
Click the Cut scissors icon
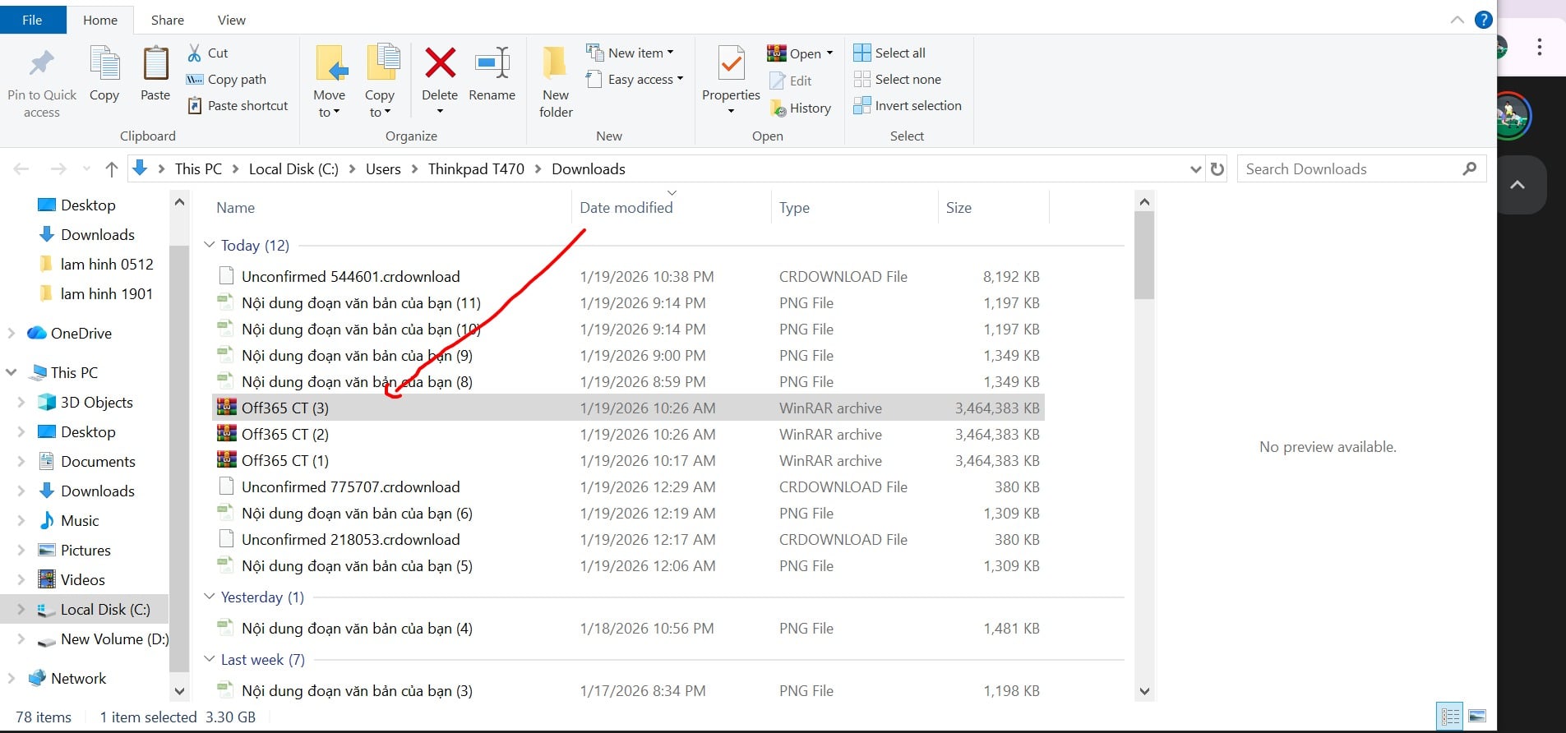click(195, 53)
